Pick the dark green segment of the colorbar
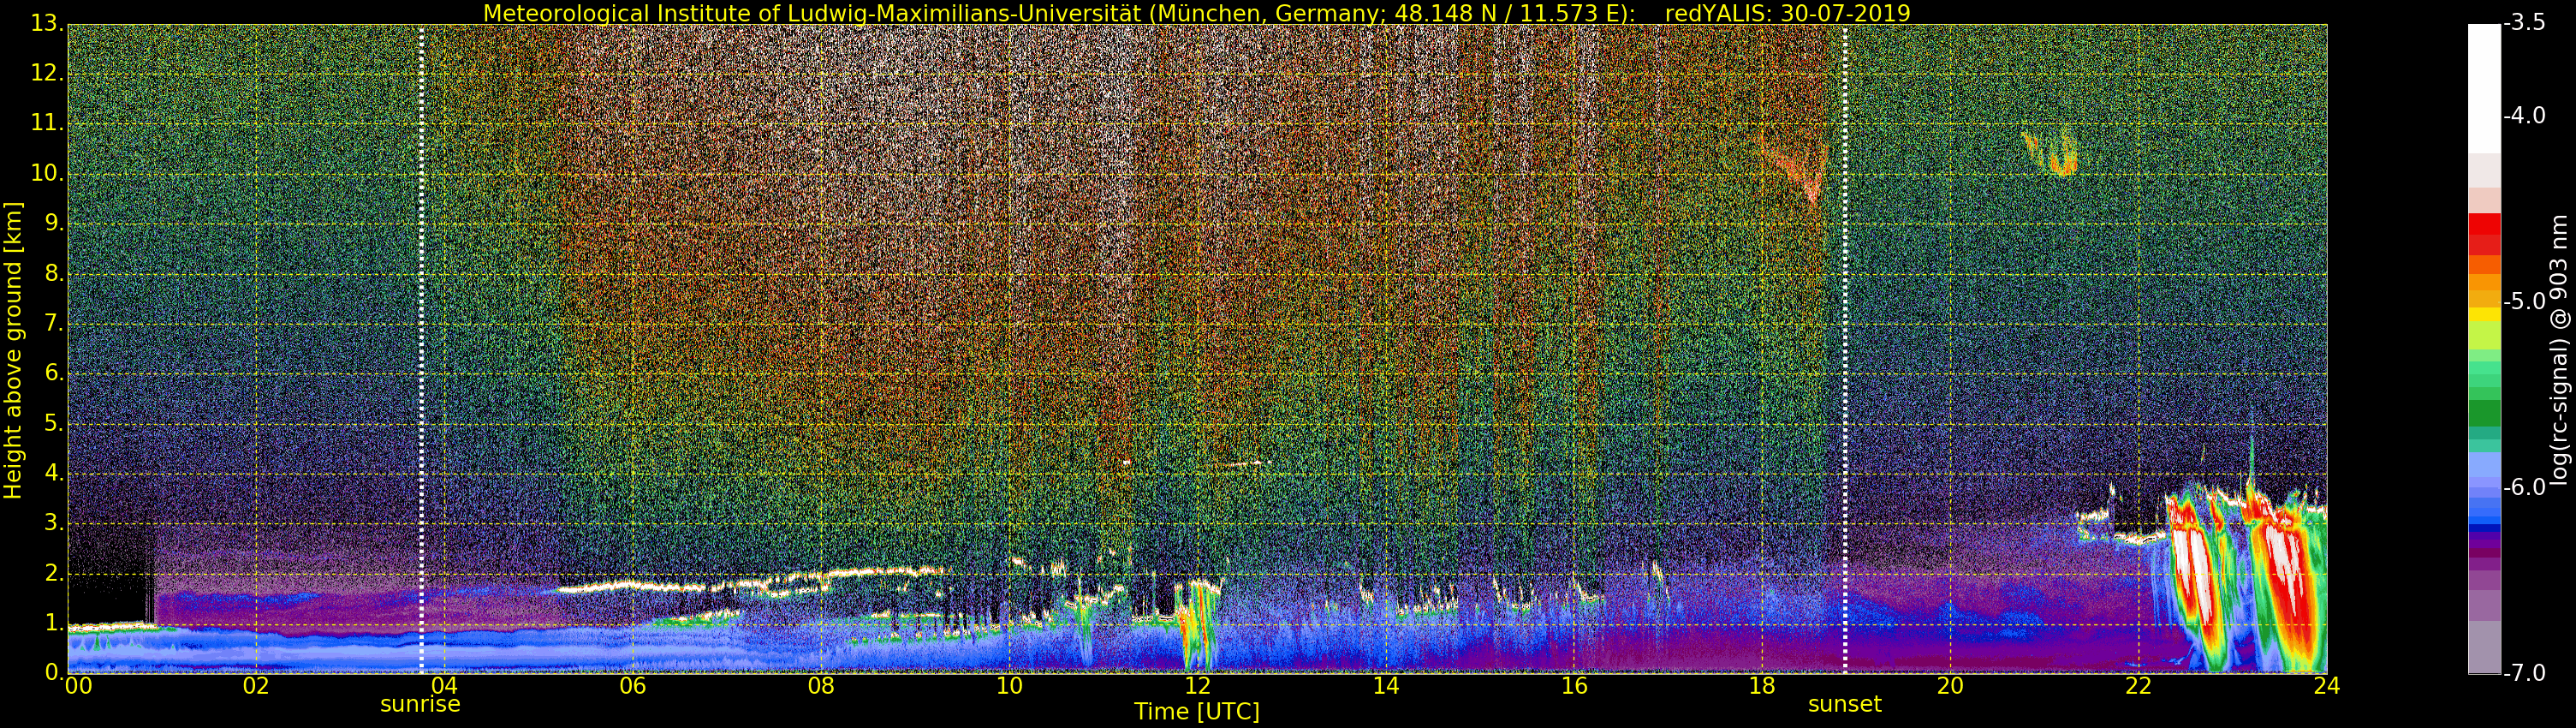The height and width of the screenshot is (728, 2576). coord(2484,413)
